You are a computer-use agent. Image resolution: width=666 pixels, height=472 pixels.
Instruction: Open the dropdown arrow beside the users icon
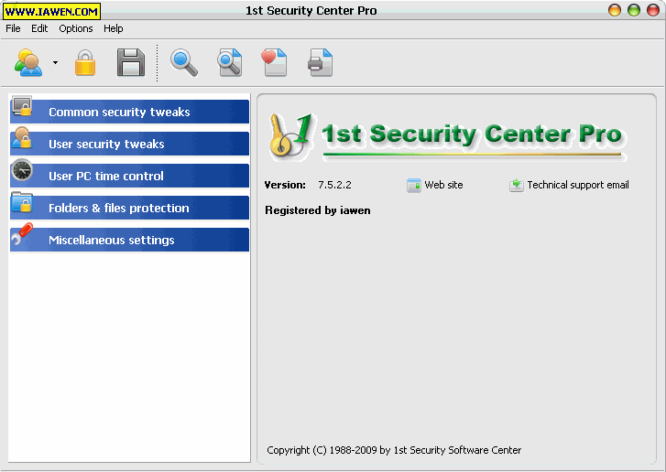(x=55, y=63)
